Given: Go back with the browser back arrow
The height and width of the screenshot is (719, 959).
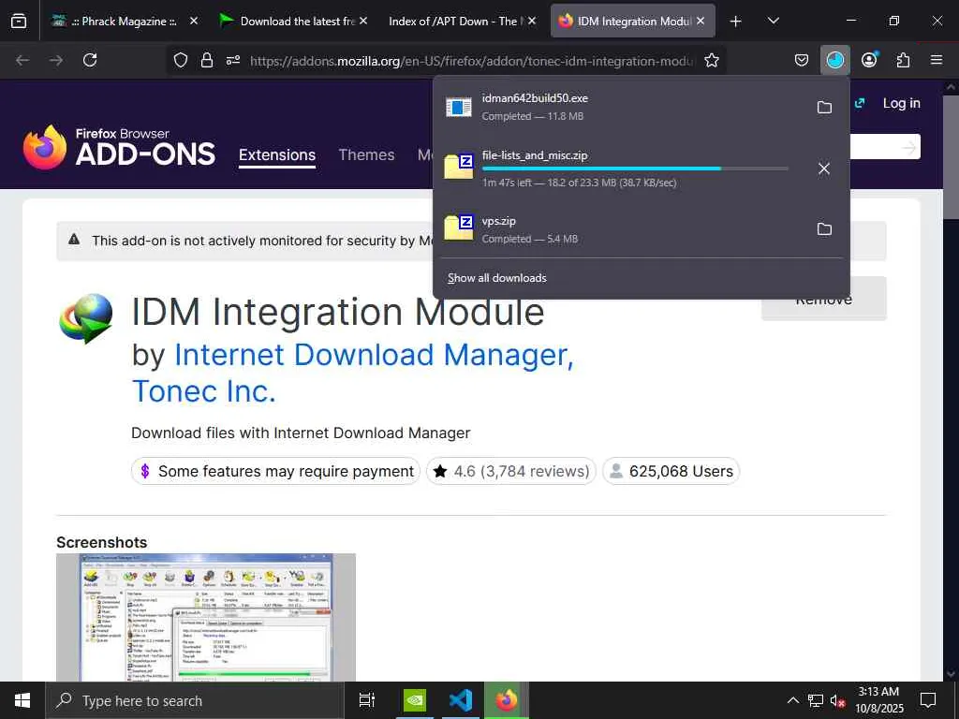Looking at the screenshot, I should 22,60.
